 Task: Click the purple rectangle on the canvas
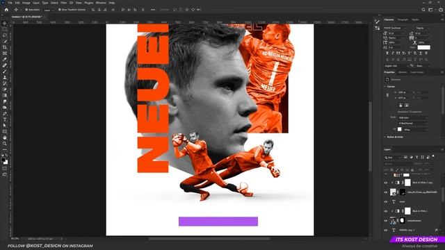click(x=218, y=222)
